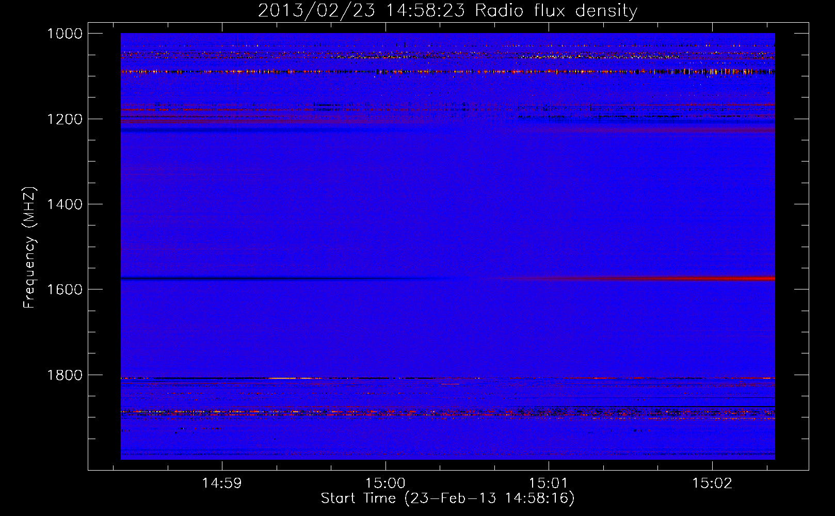Click the plot title 'Radio flux density'
Image resolution: width=835 pixels, height=516 pixels.
tap(556, 11)
